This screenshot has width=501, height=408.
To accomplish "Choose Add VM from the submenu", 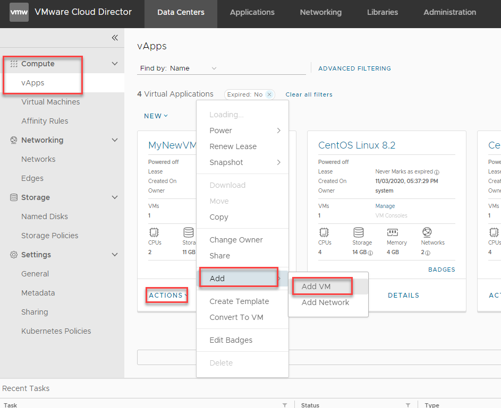I will pos(328,287).
